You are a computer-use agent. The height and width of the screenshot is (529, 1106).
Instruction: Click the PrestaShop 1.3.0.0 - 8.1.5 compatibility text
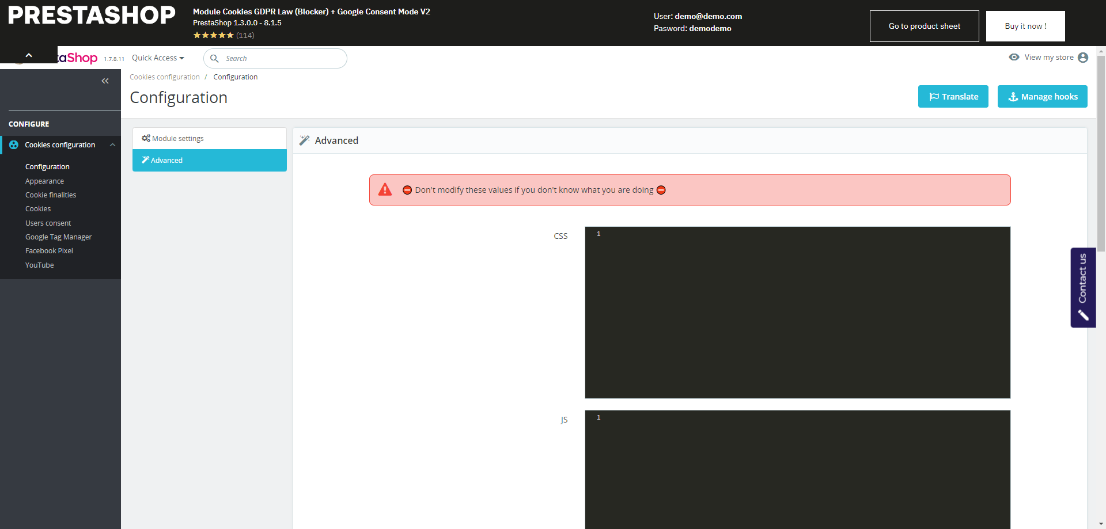point(237,23)
